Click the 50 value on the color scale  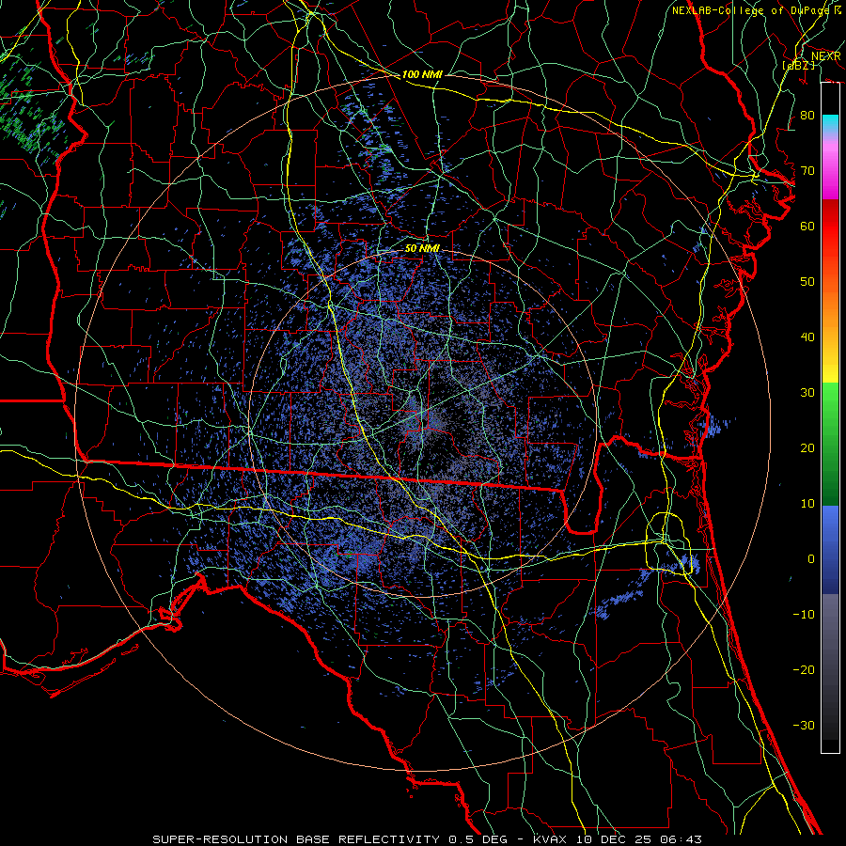[807, 281]
